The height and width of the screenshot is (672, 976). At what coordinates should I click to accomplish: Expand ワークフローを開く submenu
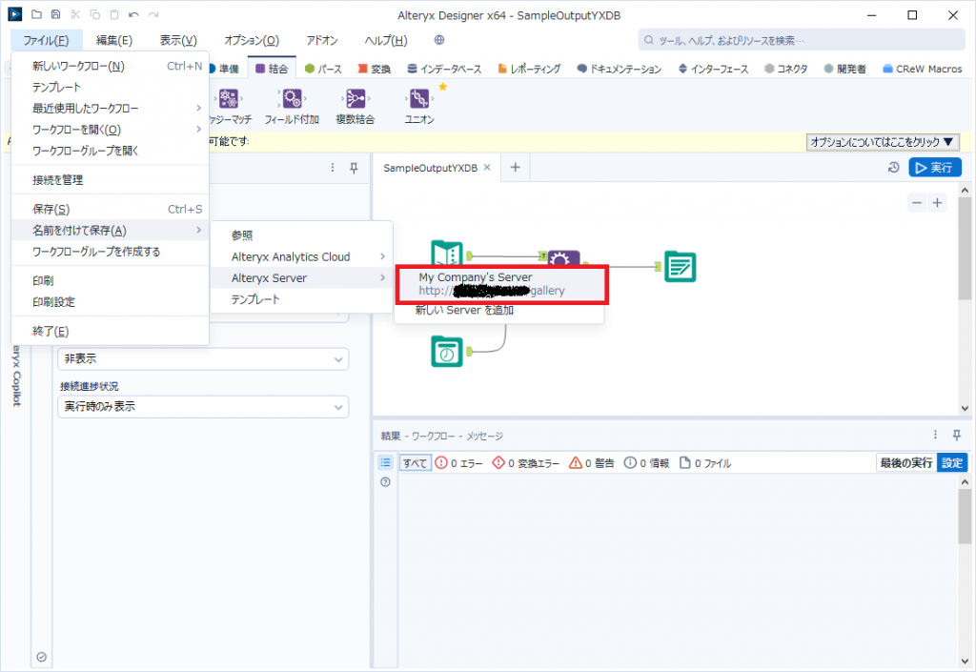pyautogui.click(x=110, y=130)
